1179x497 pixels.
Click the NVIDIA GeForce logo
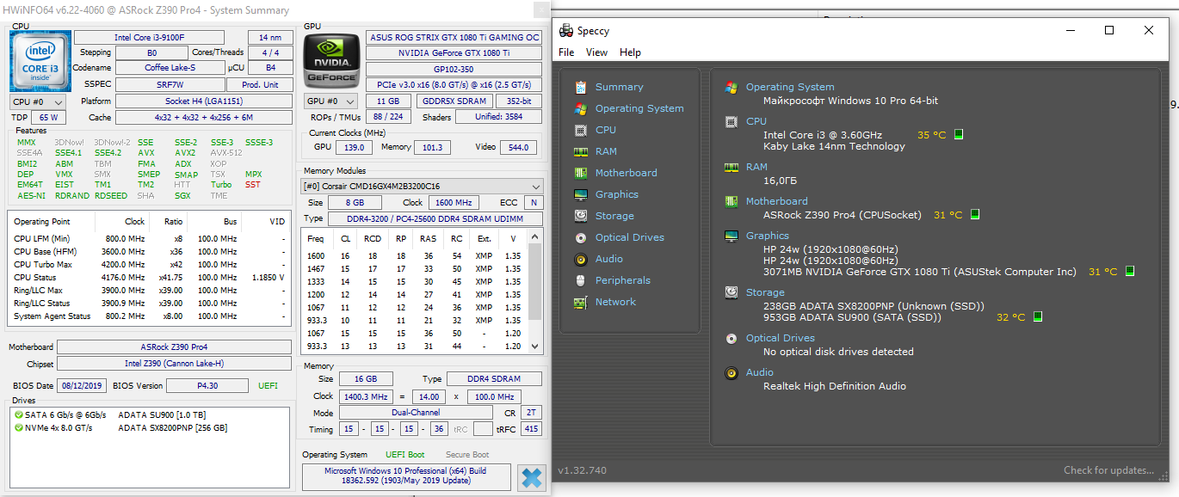point(331,60)
